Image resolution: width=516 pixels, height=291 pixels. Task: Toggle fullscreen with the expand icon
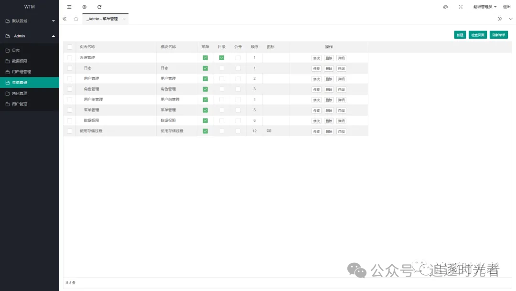461,7
